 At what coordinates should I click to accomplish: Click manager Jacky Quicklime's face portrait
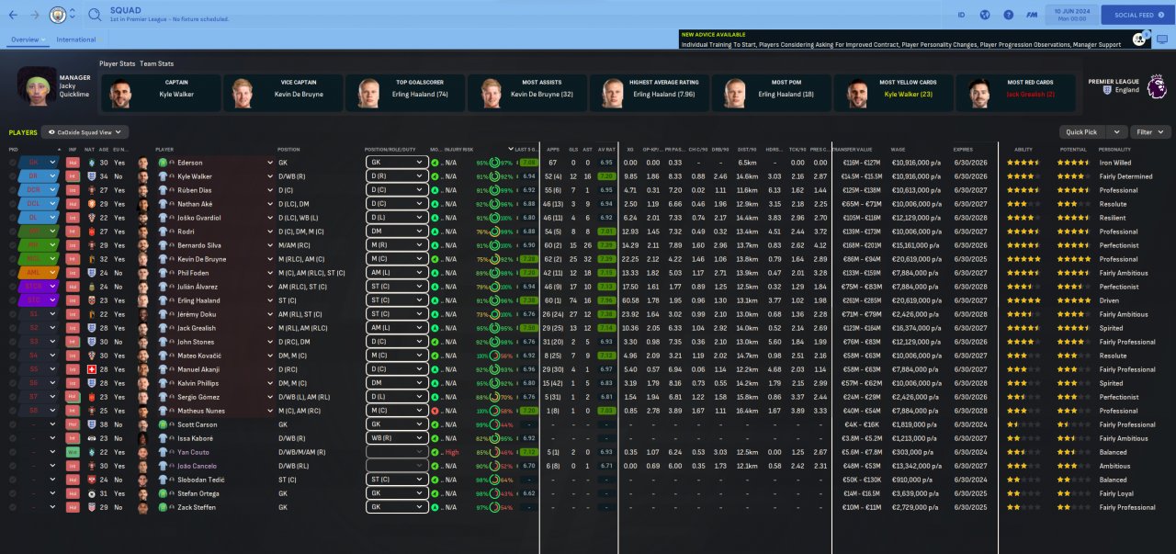(36, 86)
